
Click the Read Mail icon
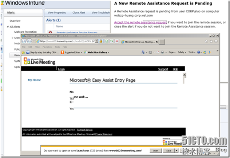[x=158, y=52]
